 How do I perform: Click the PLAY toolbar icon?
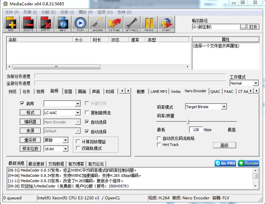[x=80, y=24]
